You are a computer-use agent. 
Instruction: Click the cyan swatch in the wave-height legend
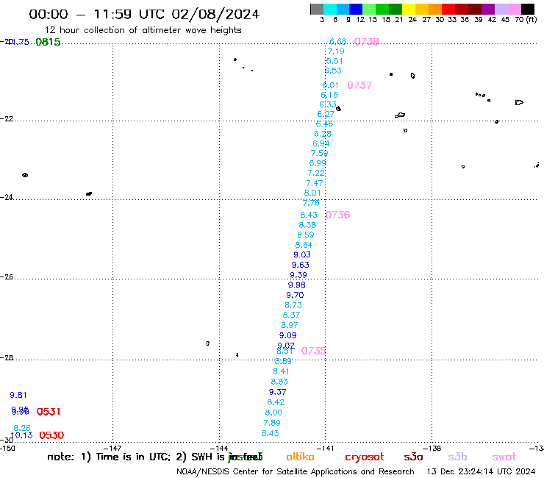point(330,9)
